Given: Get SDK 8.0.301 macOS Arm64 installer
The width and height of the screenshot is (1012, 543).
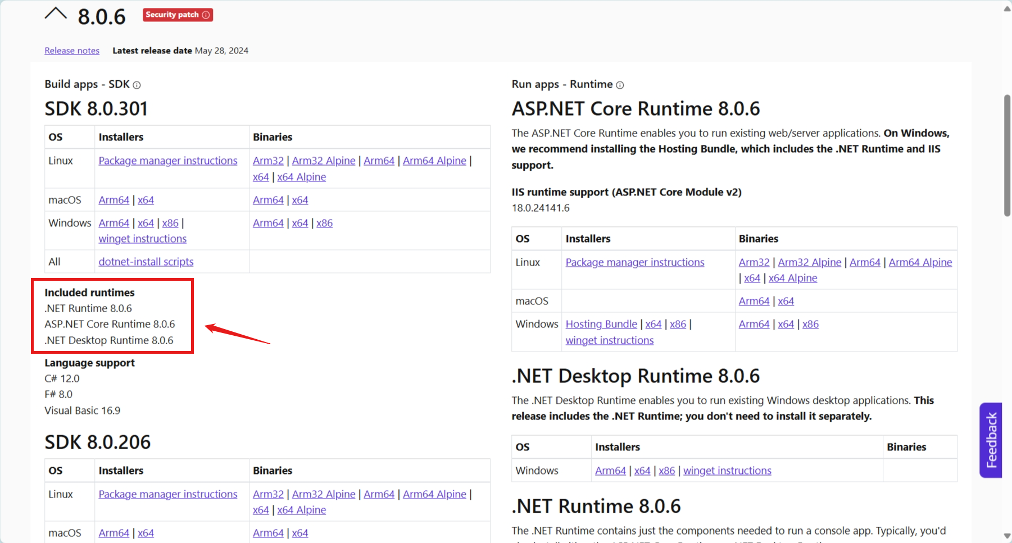Looking at the screenshot, I should (114, 200).
